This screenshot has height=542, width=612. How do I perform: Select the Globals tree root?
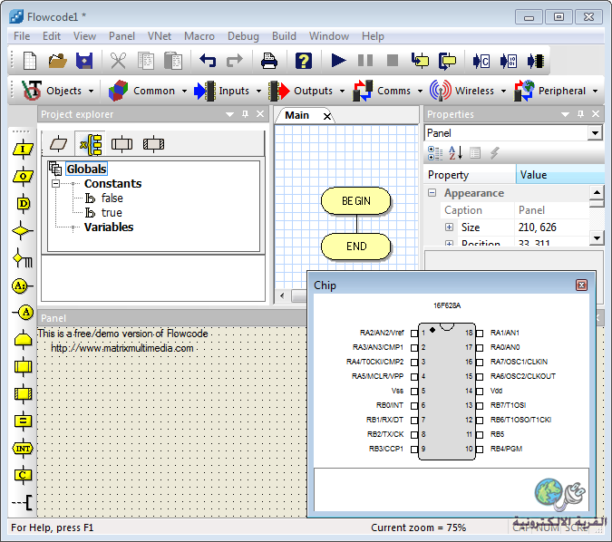[86, 169]
